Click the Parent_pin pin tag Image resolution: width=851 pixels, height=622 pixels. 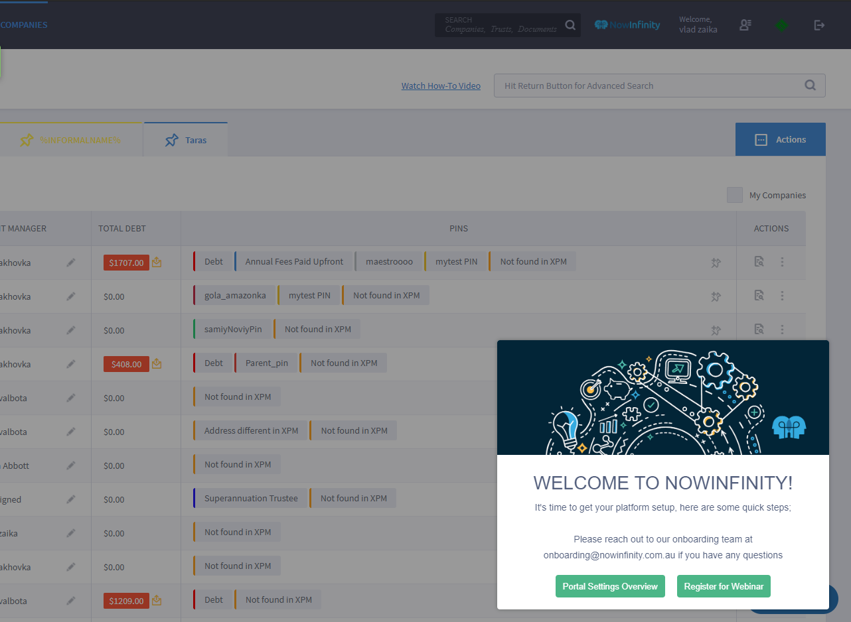point(266,363)
